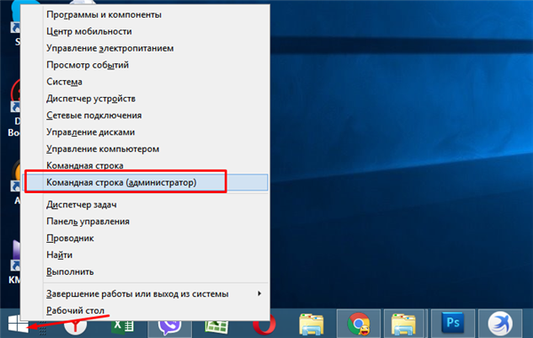Screen dimensions: 533x338
Task: Show the Рабочий стол
Action: (146, 310)
